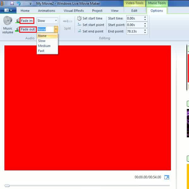This screenshot has width=189, height=189.
Task: Increase the Start time spinner value
Action: coord(145,17)
